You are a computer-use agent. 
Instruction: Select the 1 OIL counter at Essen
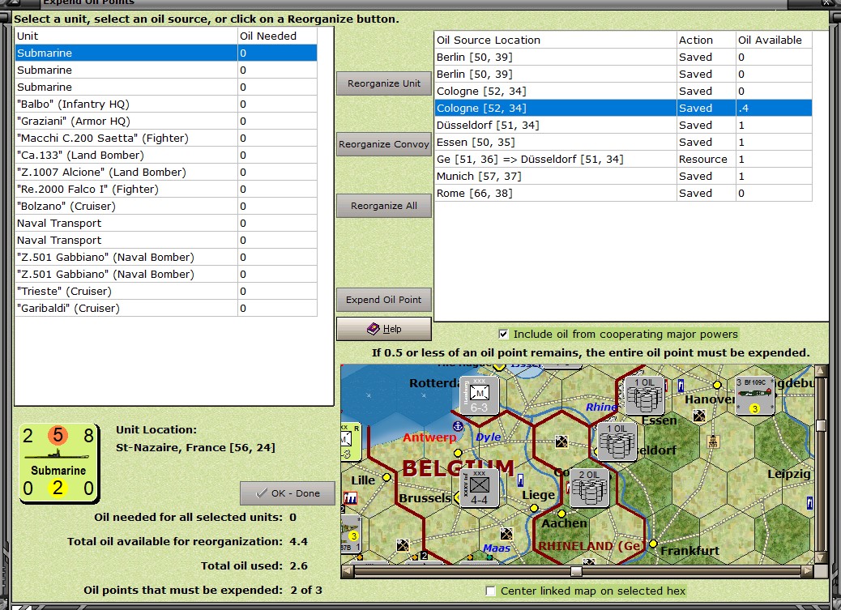pos(644,396)
